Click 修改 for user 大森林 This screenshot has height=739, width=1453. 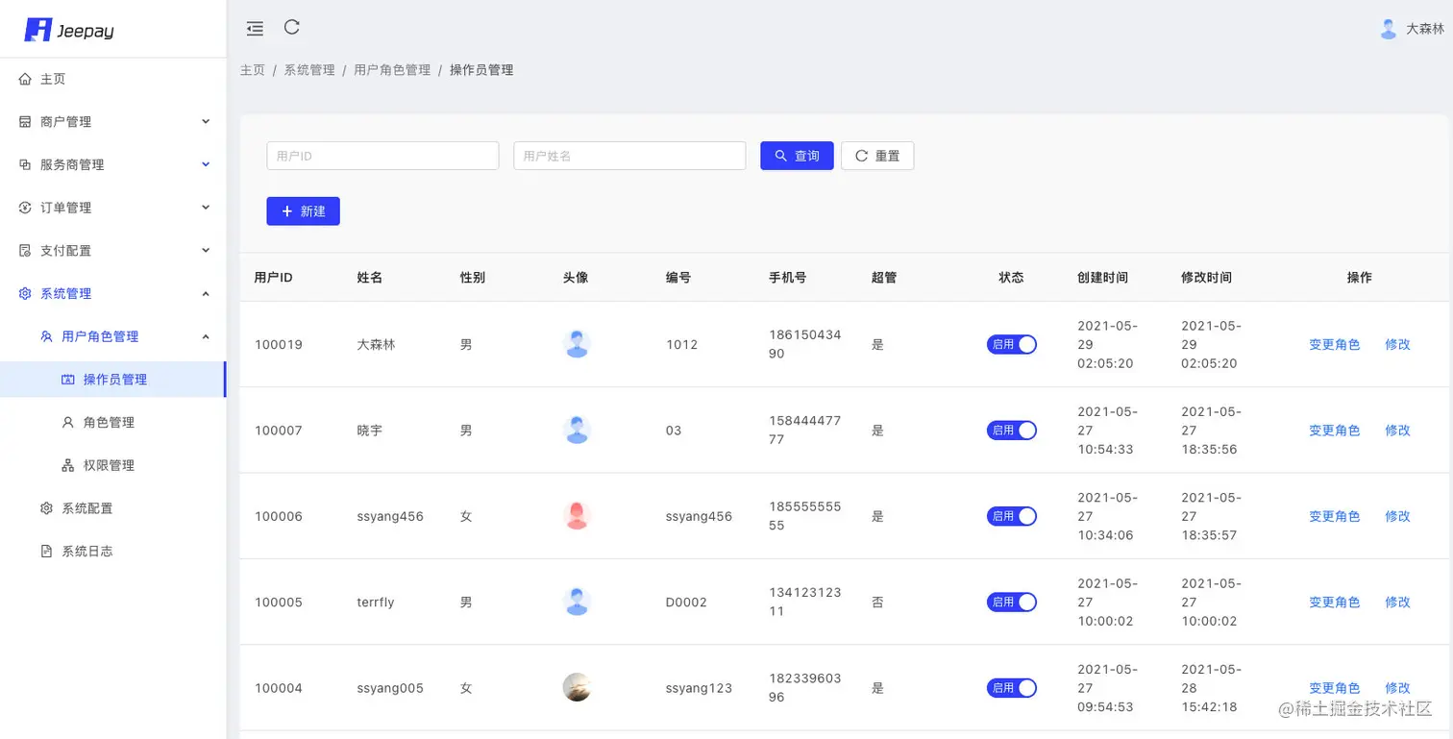pyautogui.click(x=1397, y=344)
